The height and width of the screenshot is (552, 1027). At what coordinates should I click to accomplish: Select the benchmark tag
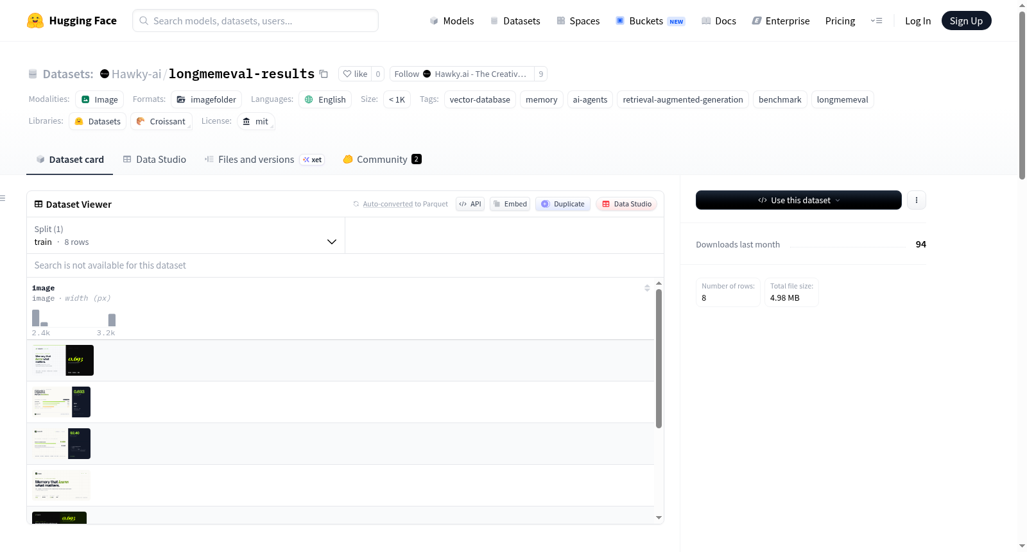tap(780, 99)
